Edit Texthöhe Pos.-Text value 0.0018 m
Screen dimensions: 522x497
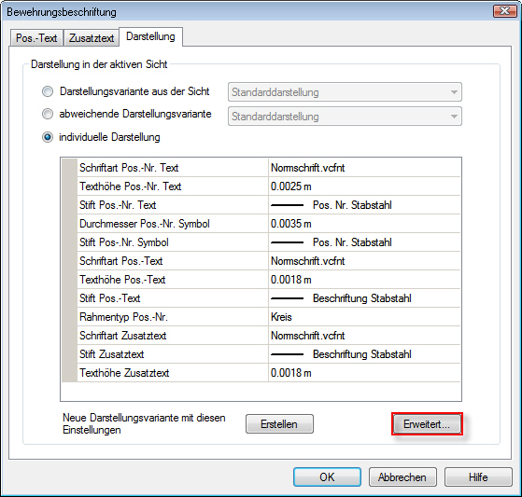pyautogui.click(x=364, y=279)
